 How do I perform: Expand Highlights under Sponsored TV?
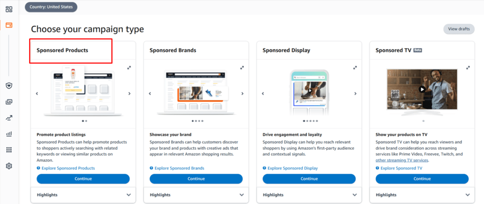[x=467, y=195]
